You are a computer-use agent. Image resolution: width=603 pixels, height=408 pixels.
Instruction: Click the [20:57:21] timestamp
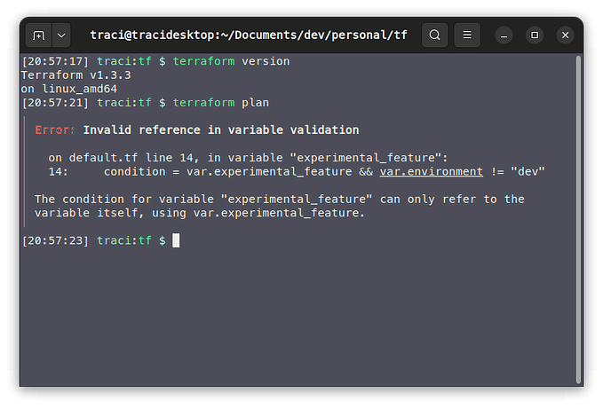point(55,103)
